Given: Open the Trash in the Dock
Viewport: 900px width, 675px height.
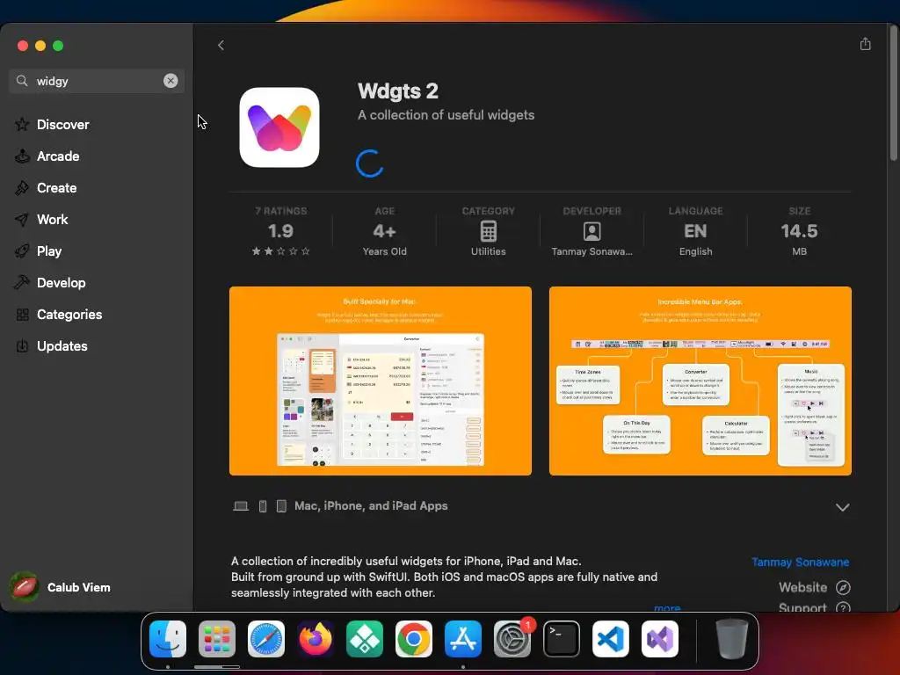Looking at the screenshot, I should coord(732,639).
